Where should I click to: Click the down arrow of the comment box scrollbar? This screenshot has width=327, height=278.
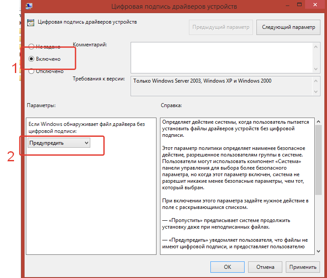tap(316, 69)
